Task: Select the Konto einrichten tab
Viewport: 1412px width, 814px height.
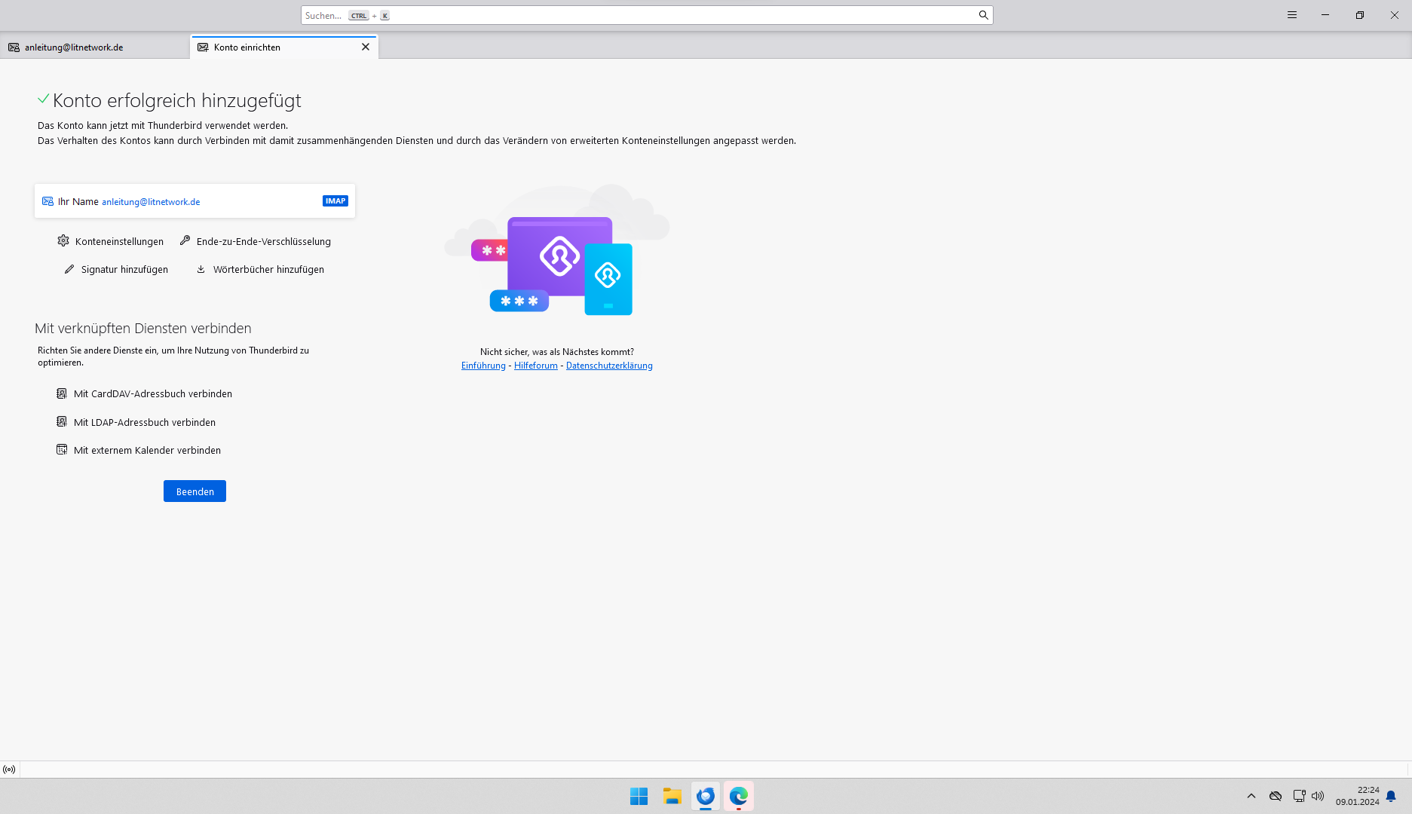Action: pos(247,47)
